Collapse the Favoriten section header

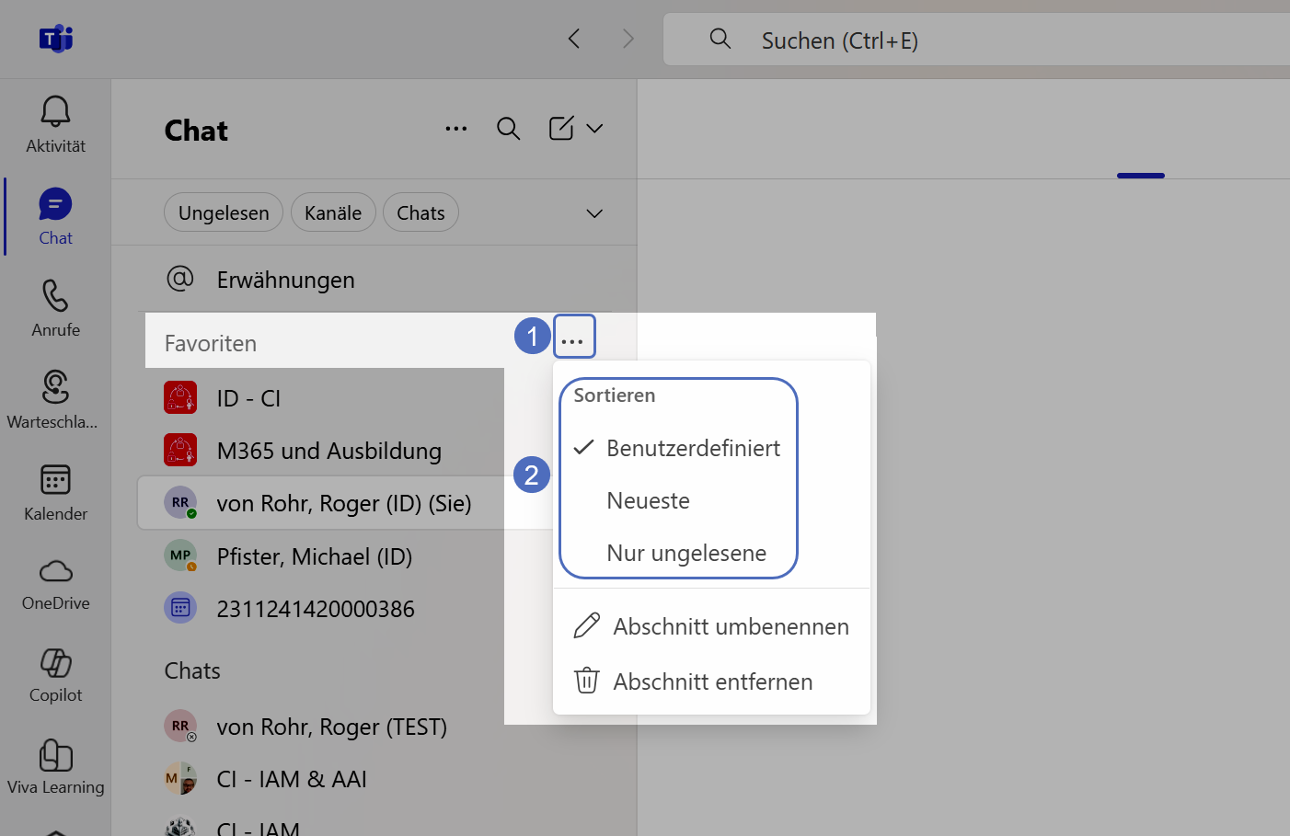point(211,343)
